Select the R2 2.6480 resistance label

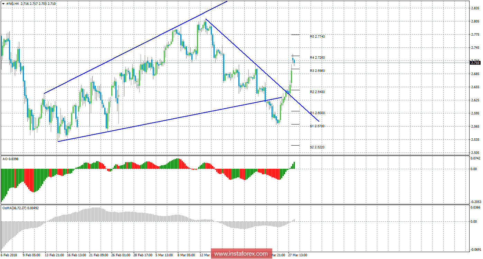pyautogui.click(x=317, y=92)
